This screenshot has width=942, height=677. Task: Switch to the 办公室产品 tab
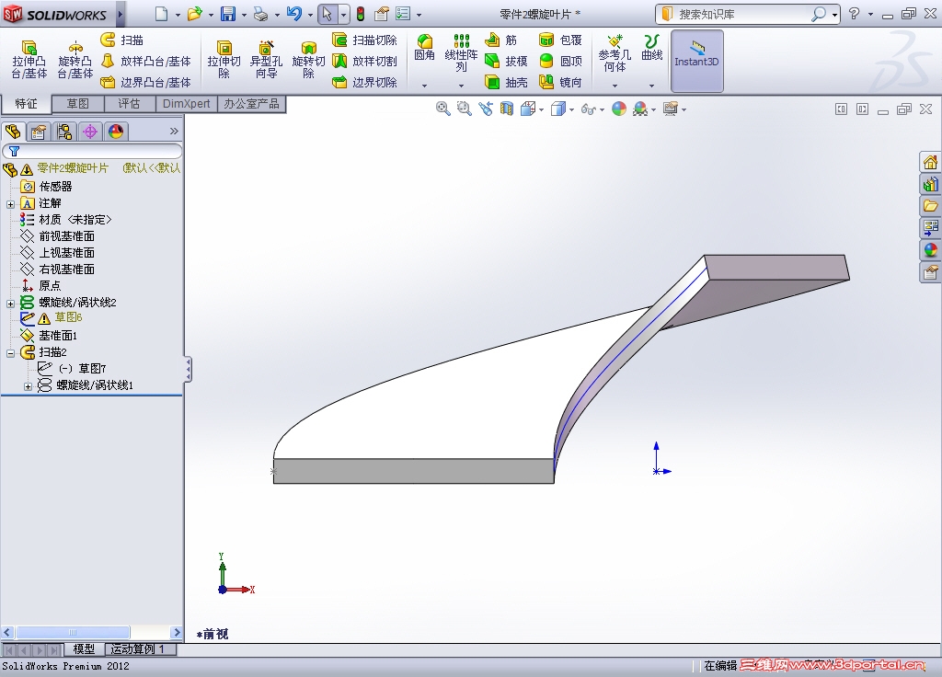(251, 104)
